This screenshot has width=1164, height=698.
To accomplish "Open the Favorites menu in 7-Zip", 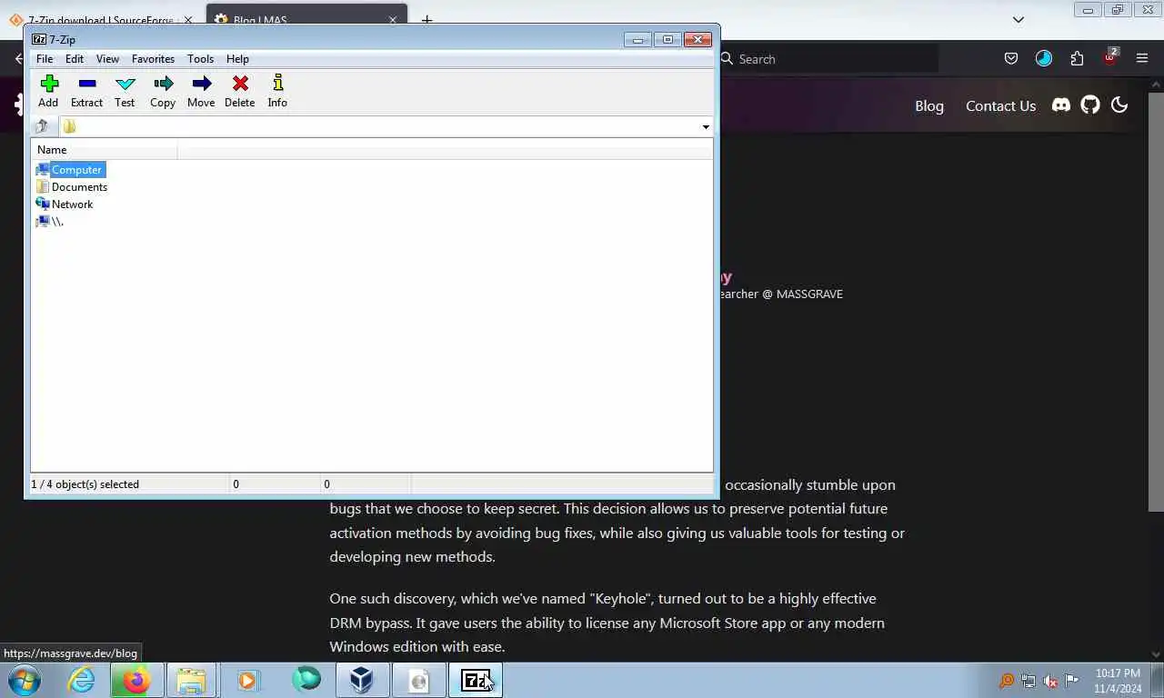I will tap(153, 59).
